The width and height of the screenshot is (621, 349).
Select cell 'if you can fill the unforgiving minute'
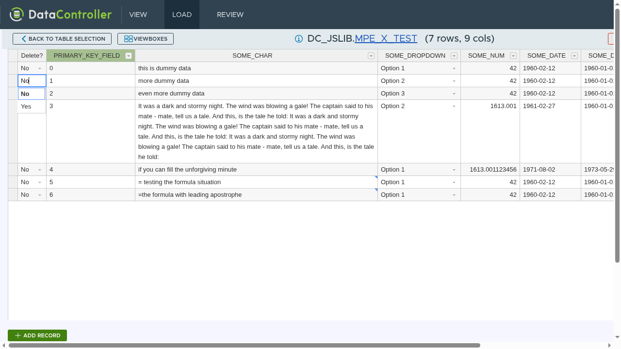256,170
